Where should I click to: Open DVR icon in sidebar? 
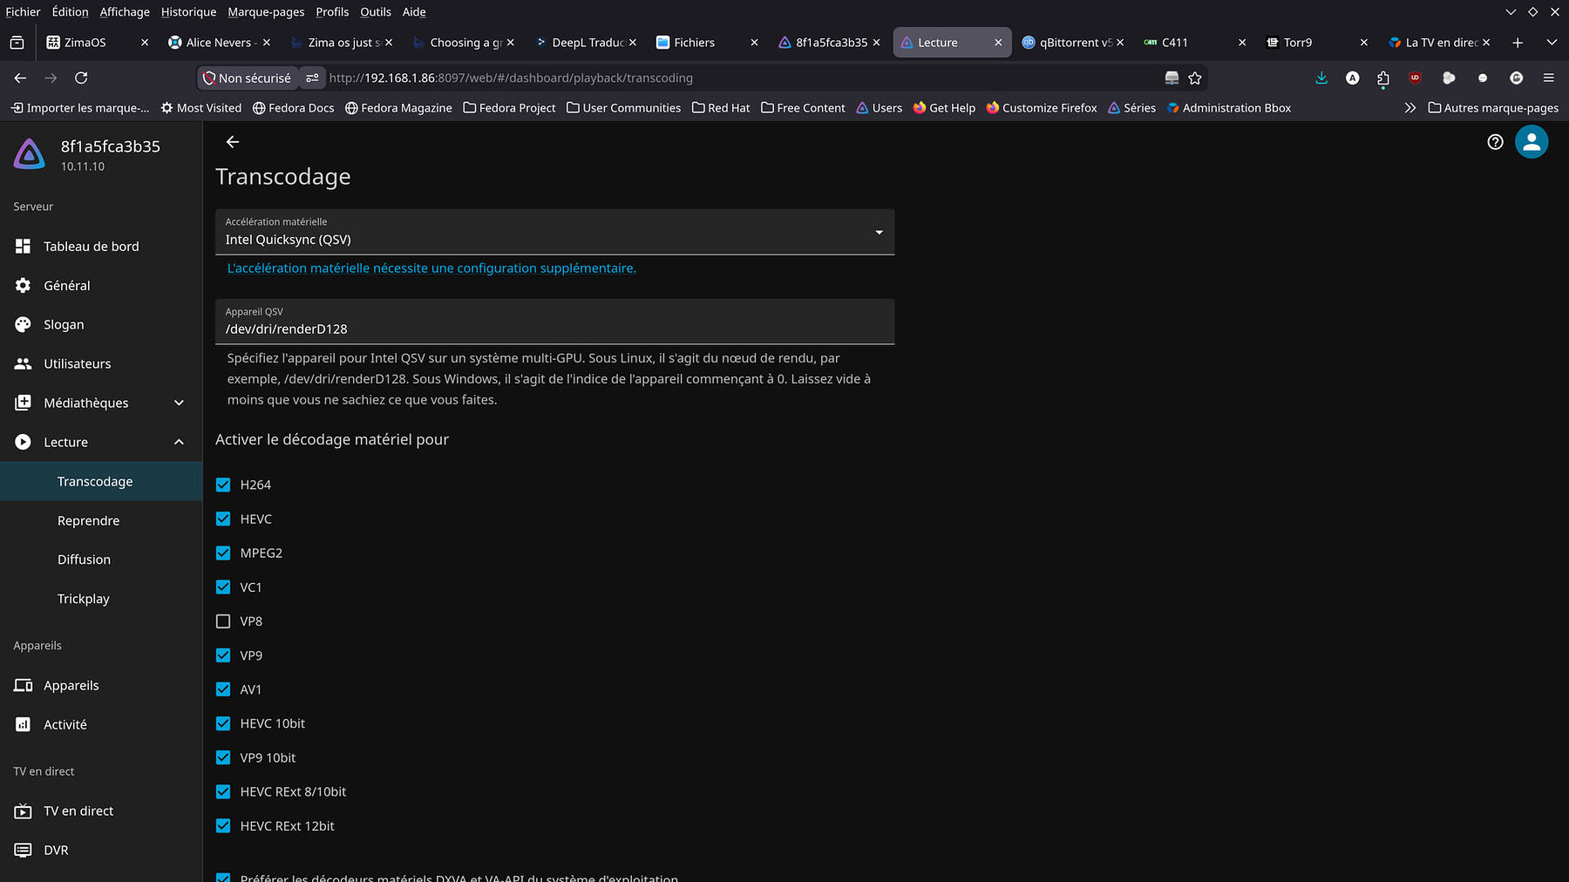[24, 850]
